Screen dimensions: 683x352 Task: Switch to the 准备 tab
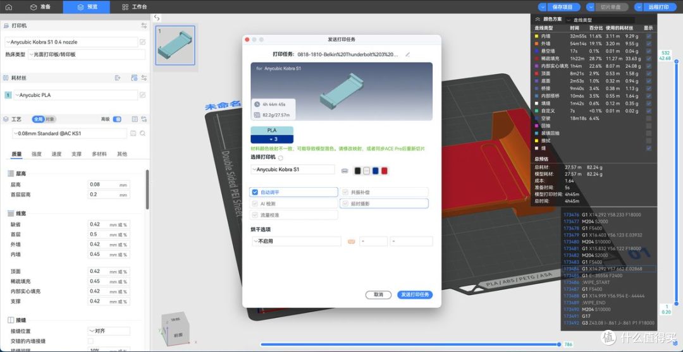coord(40,7)
